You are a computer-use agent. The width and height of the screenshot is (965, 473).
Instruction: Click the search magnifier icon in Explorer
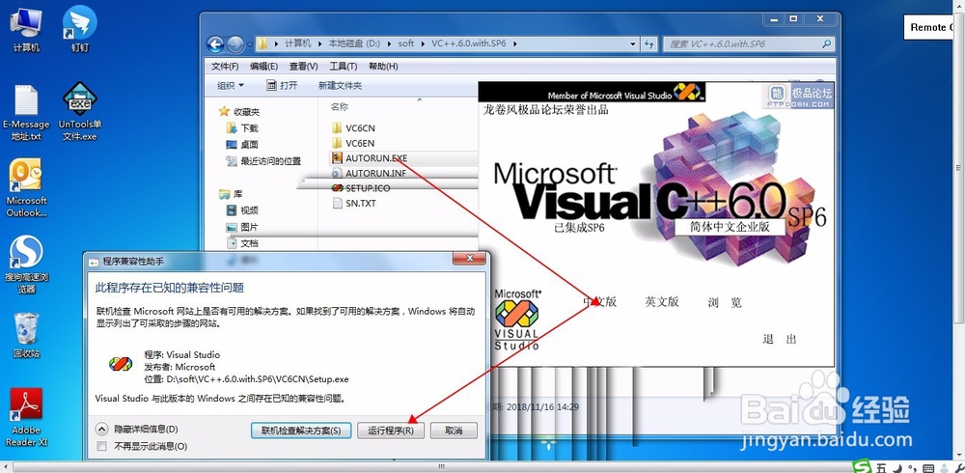coord(827,44)
